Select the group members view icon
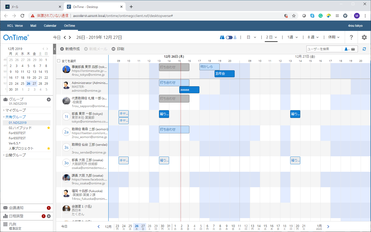This screenshot has height=232, width=371. pos(222,37)
